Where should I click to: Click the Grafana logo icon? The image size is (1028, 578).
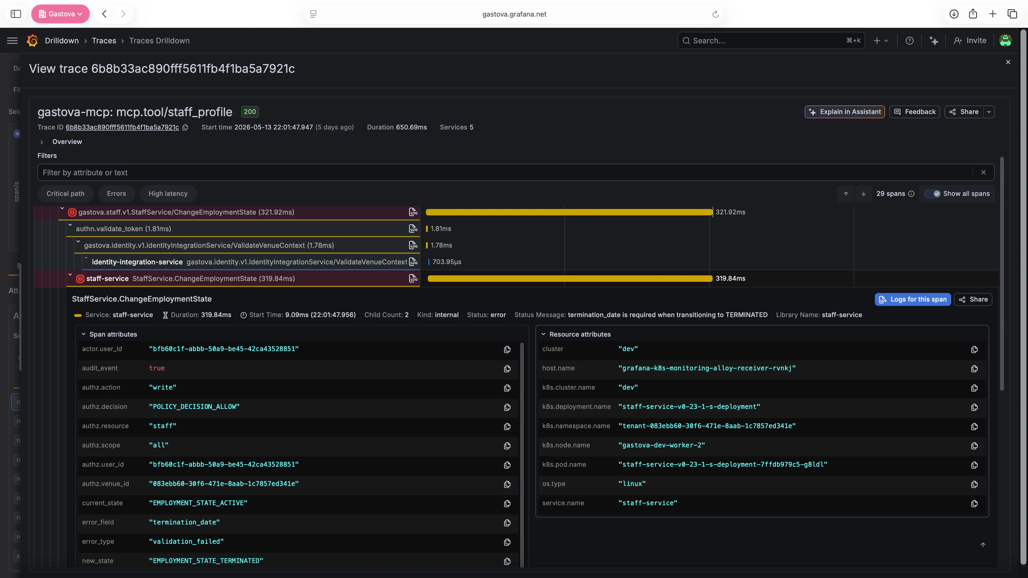click(x=32, y=41)
